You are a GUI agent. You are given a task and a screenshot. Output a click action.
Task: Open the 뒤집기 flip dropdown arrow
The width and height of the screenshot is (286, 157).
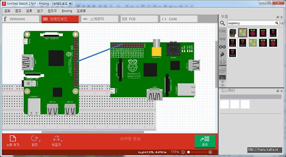point(62,141)
